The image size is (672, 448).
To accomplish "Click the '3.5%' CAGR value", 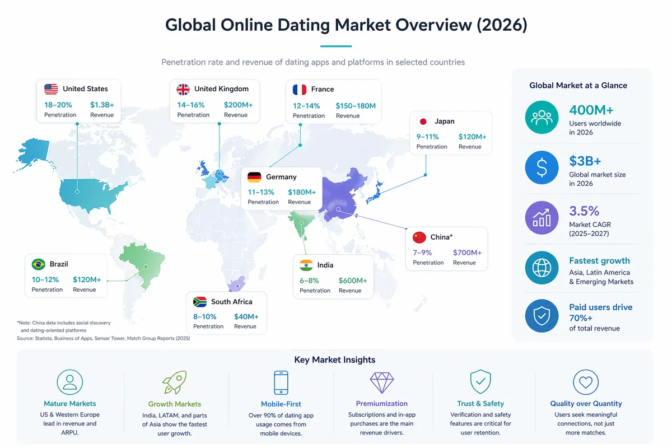I will [x=584, y=211].
